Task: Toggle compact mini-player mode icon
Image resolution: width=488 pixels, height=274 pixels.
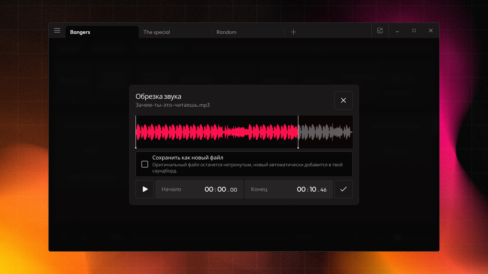Action: tap(380, 30)
